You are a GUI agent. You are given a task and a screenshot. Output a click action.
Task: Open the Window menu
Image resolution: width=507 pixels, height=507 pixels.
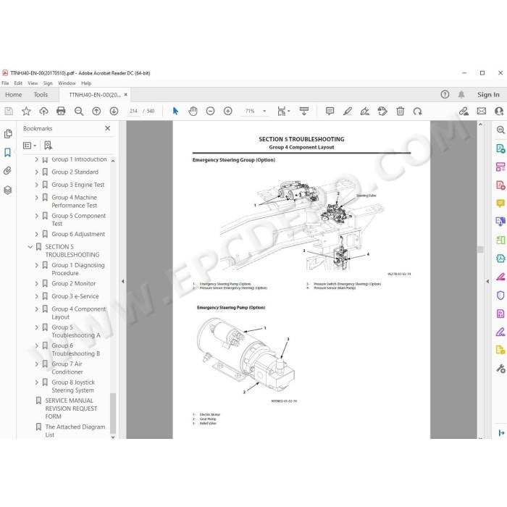point(67,83)
